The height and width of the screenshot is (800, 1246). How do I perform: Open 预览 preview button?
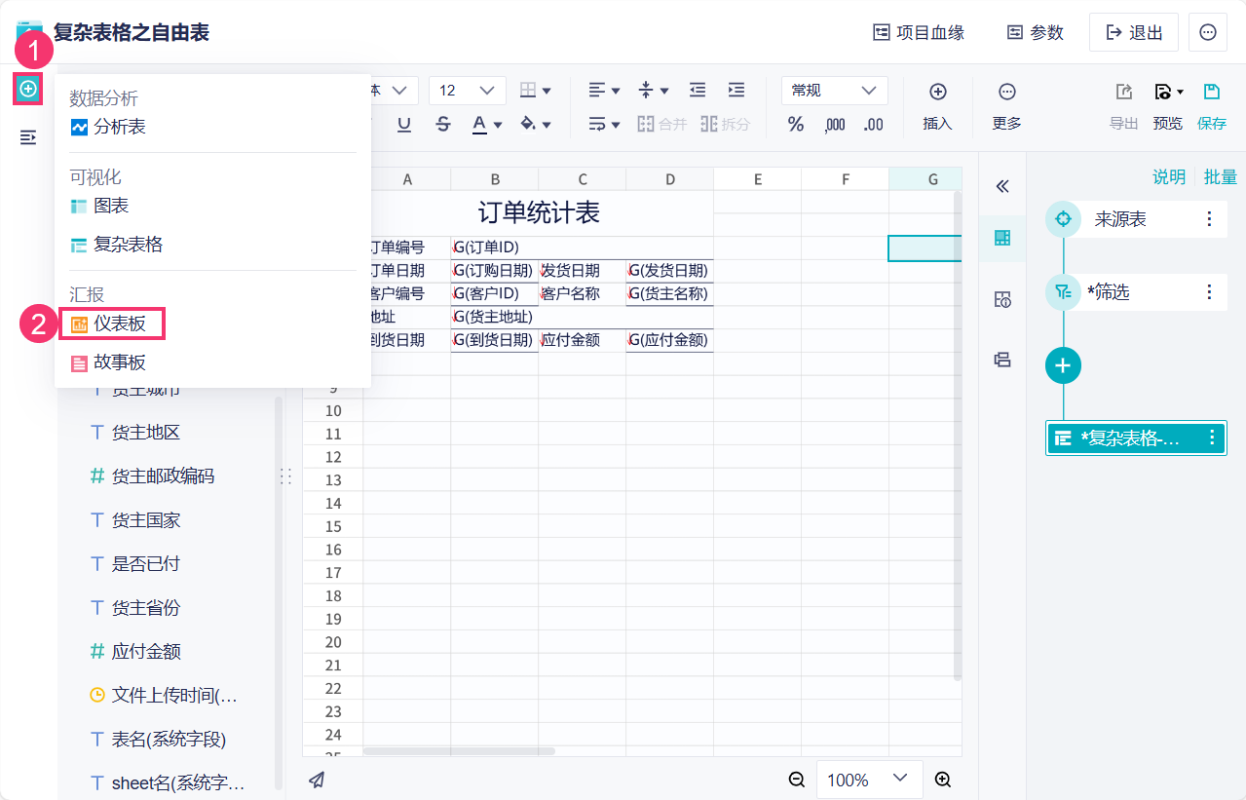(x=1168, y=106)
